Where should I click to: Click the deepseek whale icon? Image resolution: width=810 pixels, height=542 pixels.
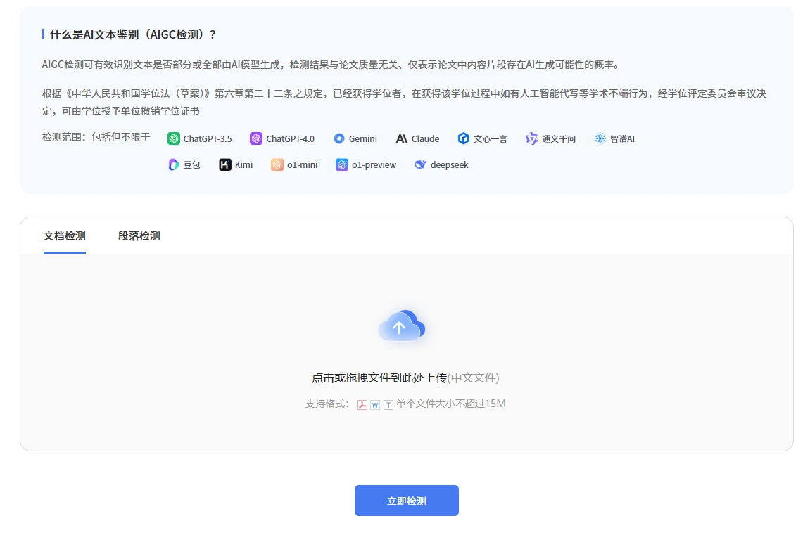(421, 164)
